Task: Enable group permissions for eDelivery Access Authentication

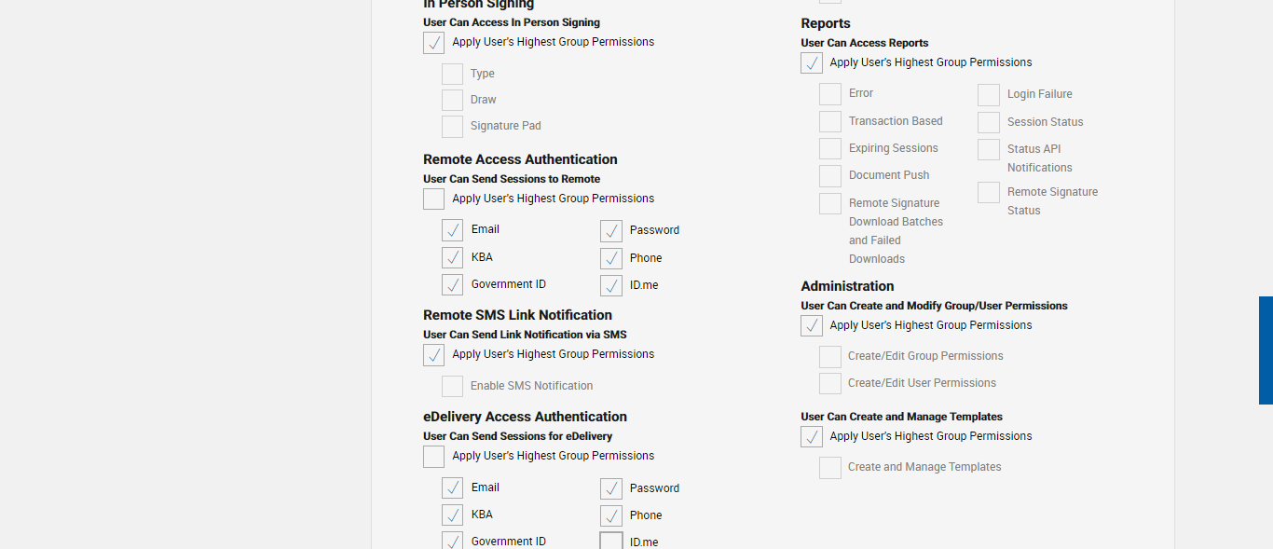Action: coord(433,457)
